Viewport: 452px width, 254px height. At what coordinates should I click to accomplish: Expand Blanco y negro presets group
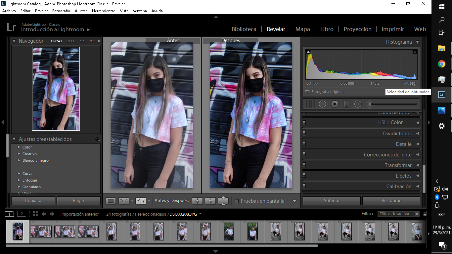click(19, 160)
